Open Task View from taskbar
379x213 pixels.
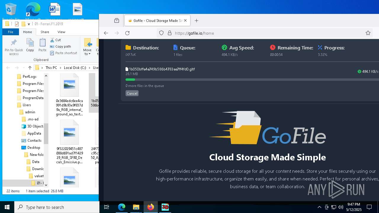(107, 207)
